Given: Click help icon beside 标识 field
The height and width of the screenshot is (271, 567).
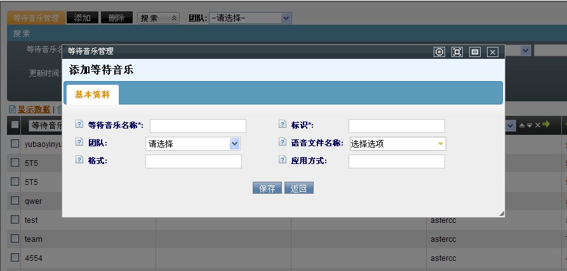Looking at the screenshot, I should (283, 125).
